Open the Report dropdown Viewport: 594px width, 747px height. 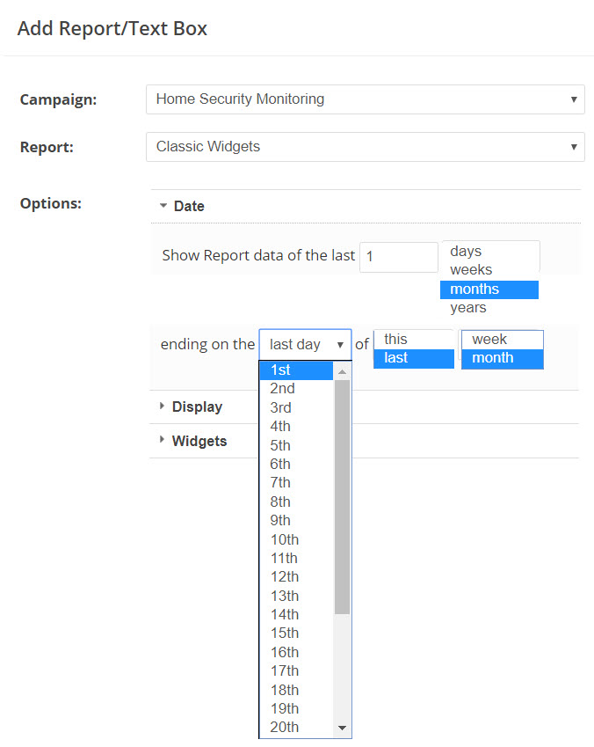pyautogui.click(x=365, y=147)
